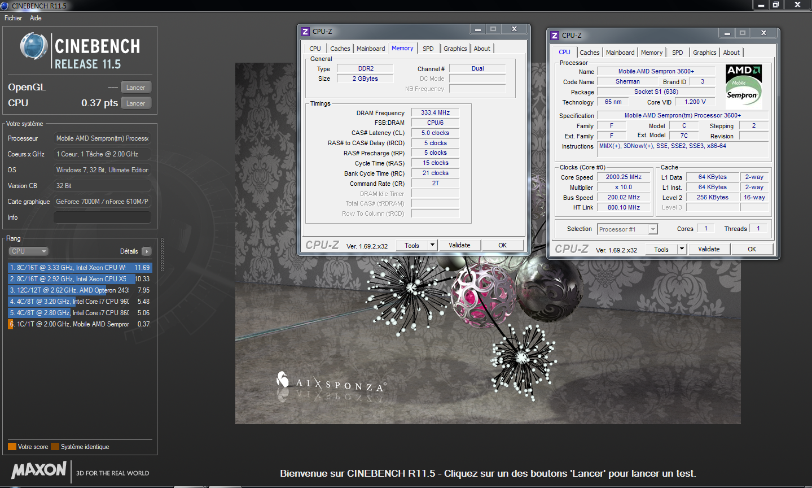Screen dimensions: 812x488
Task: Switch to Caches tab in Memory CPU-Z window
Action: tap(340, 49)
